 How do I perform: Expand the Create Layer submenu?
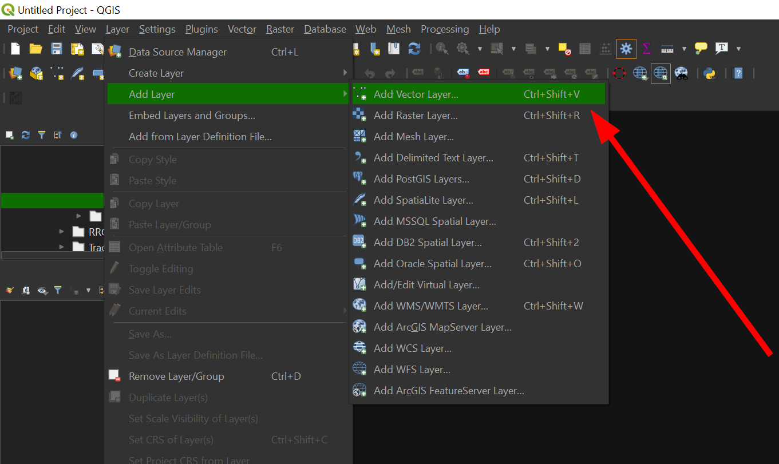click(228, 73)
